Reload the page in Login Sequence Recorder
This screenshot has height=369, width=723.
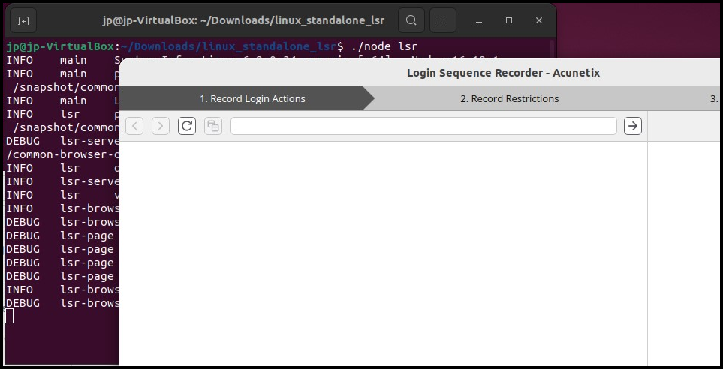point(187,126)
